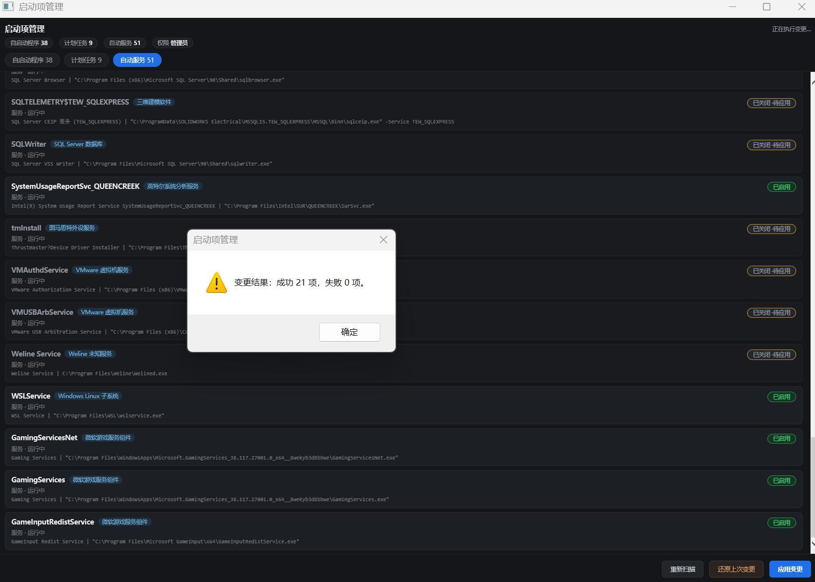The image size is (815, 582).
Task: Click the SQL Server Browser path line
Action: [x=148, y=80]
